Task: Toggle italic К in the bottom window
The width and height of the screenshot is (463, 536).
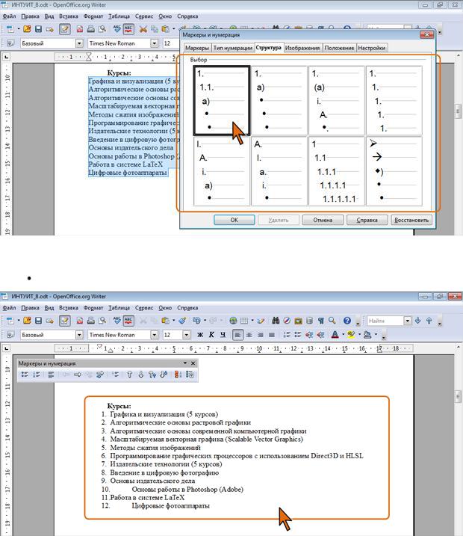Action: (x=211, y=335)
